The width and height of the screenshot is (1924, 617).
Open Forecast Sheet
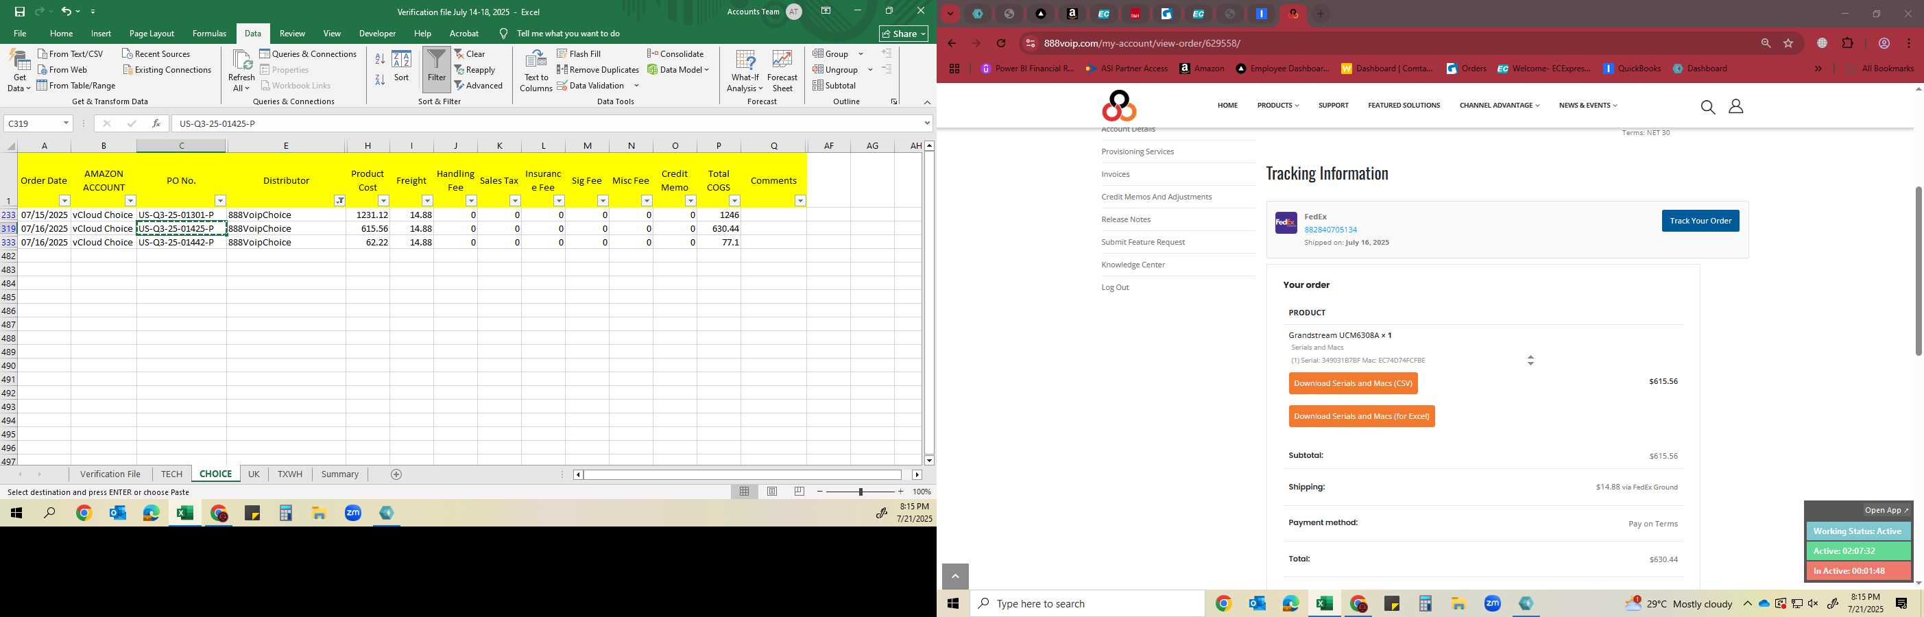point(782,71)
